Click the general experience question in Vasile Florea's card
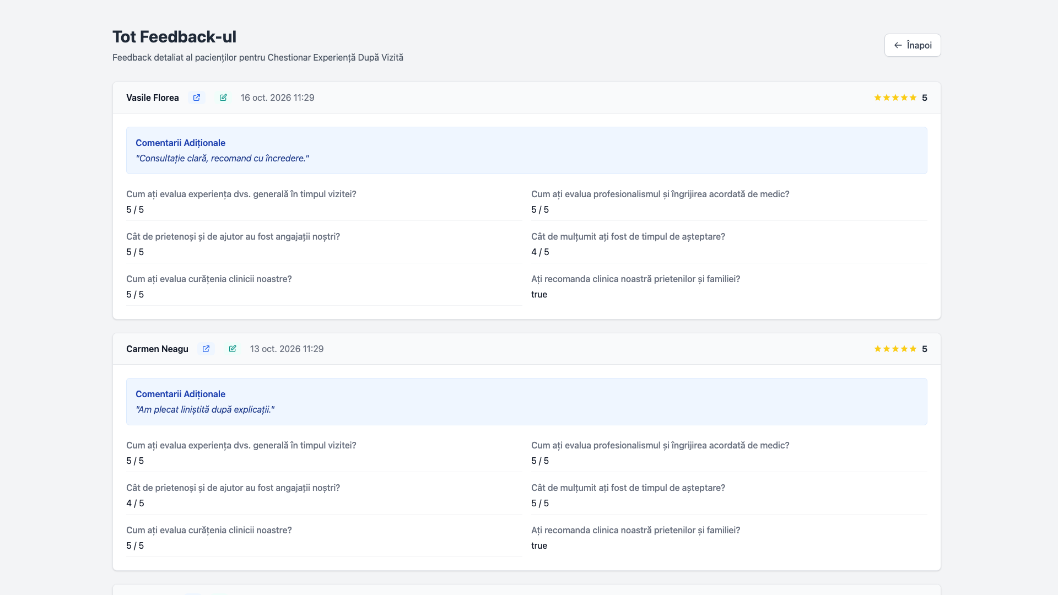 [241, 194]
